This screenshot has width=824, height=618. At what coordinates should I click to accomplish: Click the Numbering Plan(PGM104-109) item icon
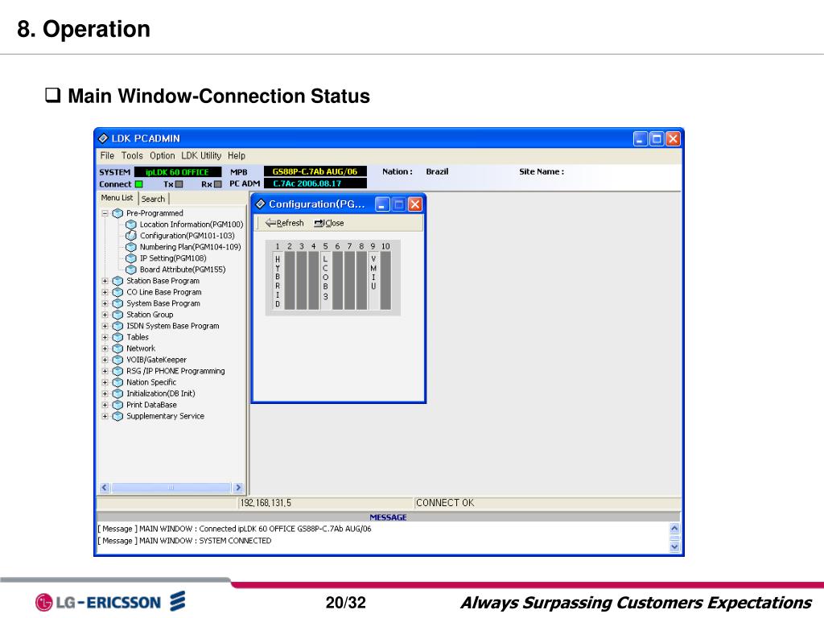131,247
